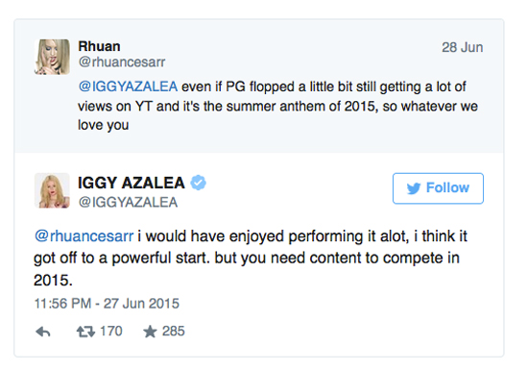
Task: Open the 11:56 PM - 27 Jun 2015 timestamp
Action: (x=107, y=304)
